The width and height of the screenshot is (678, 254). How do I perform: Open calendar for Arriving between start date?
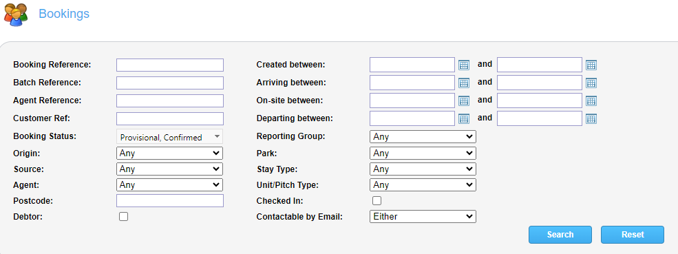point(463,83)
